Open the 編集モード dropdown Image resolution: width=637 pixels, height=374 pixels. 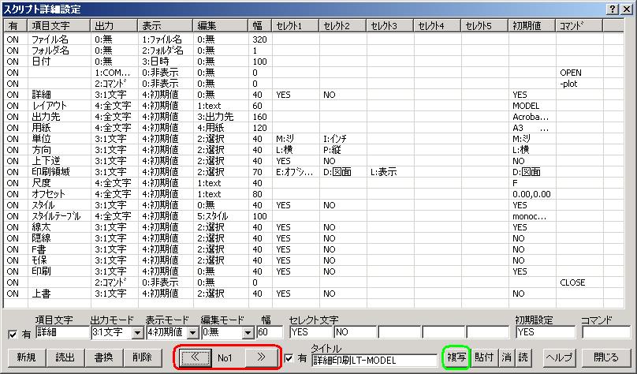tap(248, 333)
